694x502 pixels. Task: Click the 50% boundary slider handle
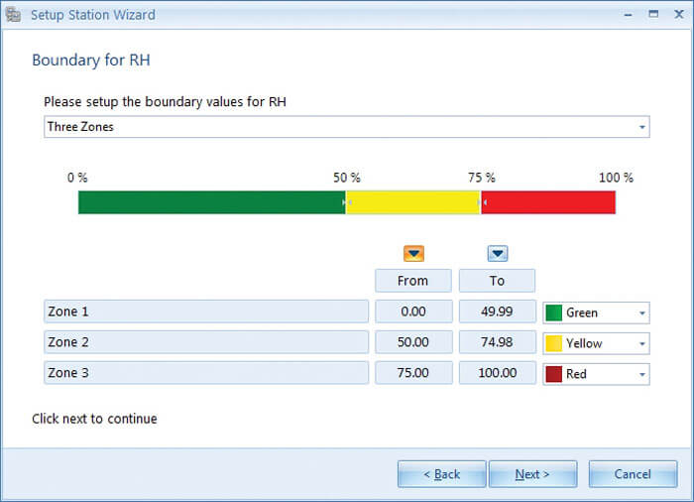pyautogui.click(x=346, y=202)
